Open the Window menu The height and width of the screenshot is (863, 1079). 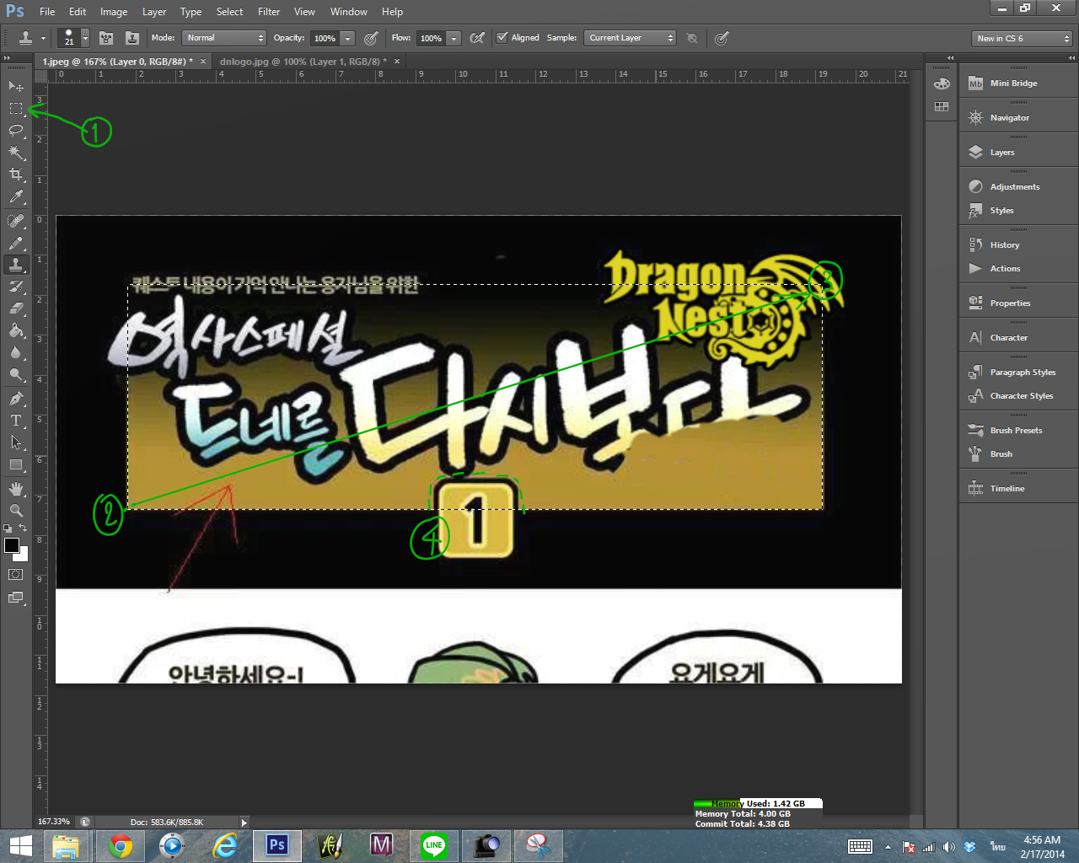(x=349, y=12)
